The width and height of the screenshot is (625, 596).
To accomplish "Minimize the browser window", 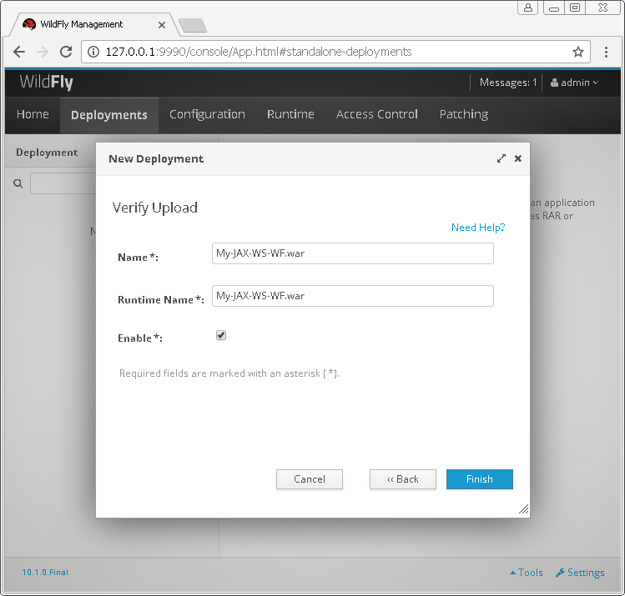I will pos(554,8).
